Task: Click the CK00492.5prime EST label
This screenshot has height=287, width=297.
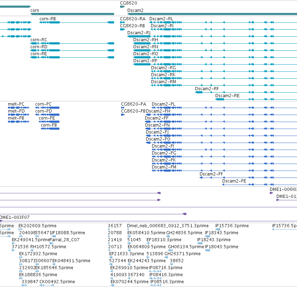Action: tap(57, 282)
